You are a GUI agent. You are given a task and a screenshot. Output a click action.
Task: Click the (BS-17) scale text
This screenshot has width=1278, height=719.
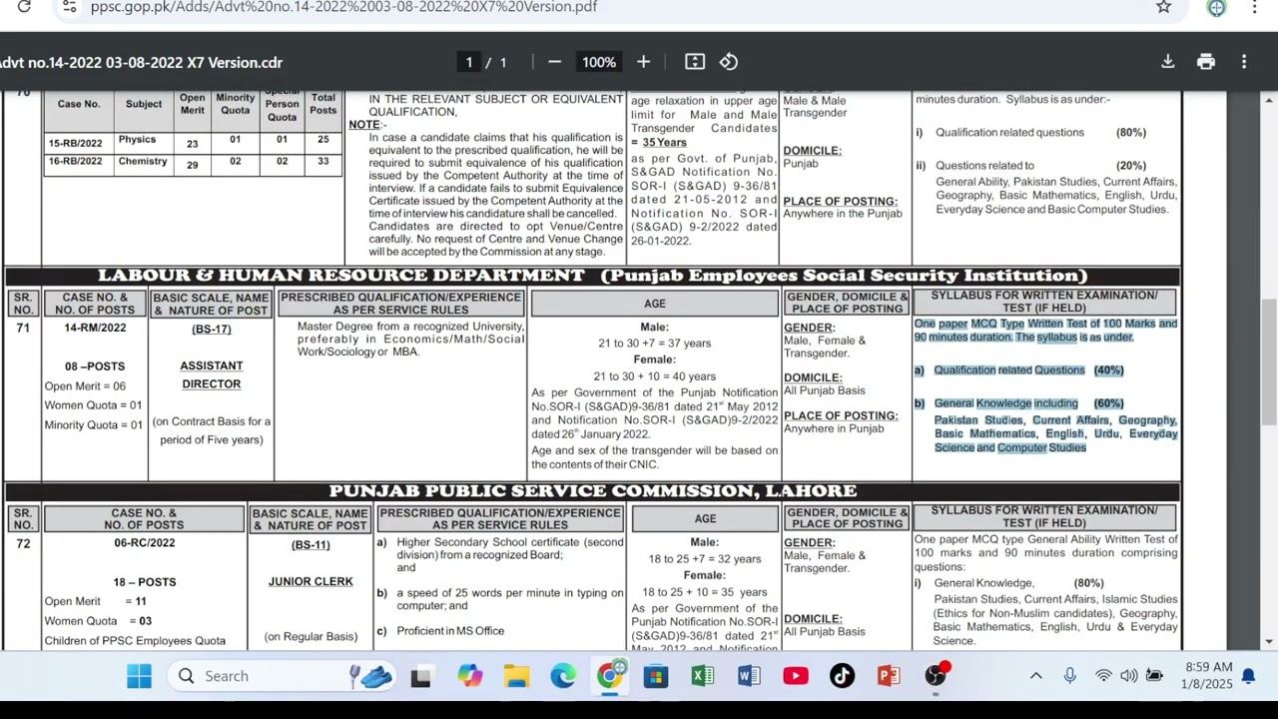click(x=212, y=329)
